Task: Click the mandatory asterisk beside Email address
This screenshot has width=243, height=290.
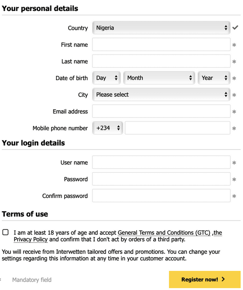Action: (234, 112)
